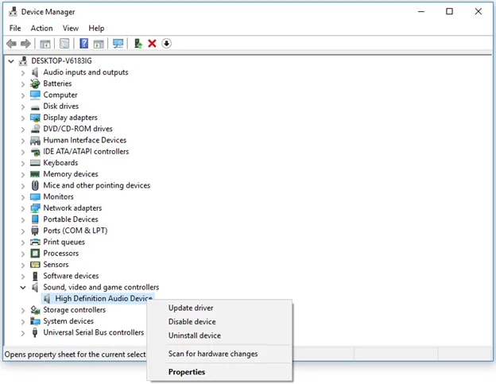
Task: Collapse the DESKTOP-V6183IG root node
Action: (10, 61)
